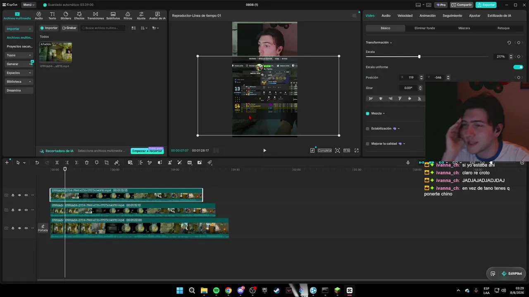Click the Grabar button
This screenshot has height=297, width=529.
click(69, 28)
